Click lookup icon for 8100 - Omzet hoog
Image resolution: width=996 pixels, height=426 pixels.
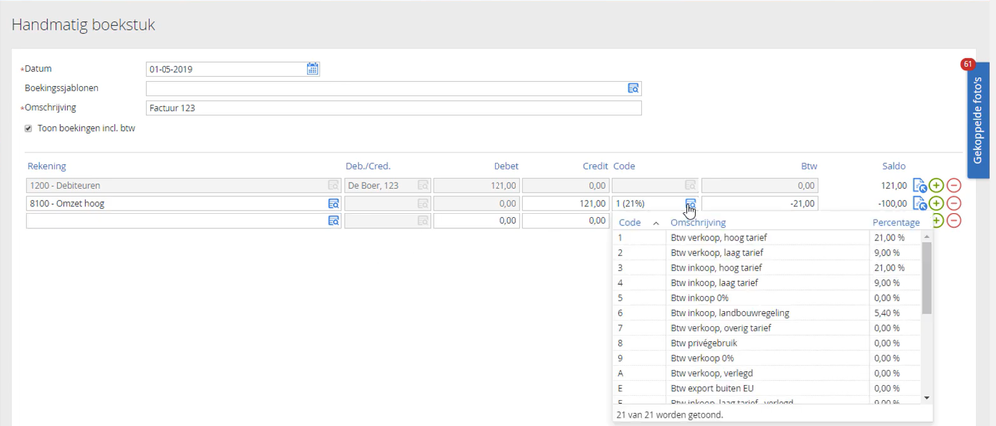click(334, 203)
